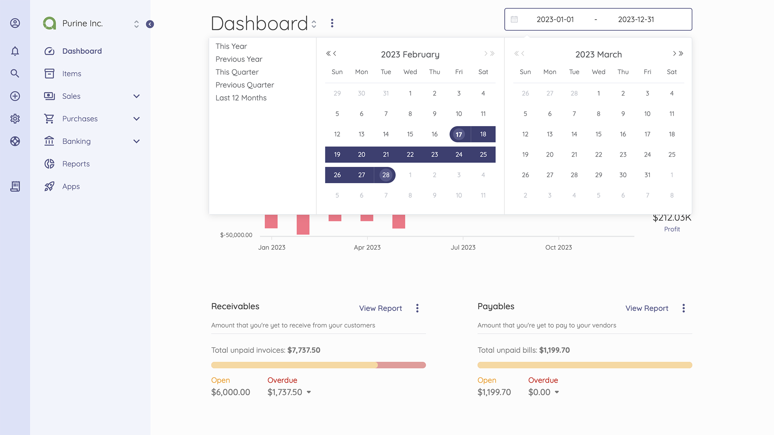The image size is (774, 435).
Task: Open the user profile icon
Action: point(15,23)
